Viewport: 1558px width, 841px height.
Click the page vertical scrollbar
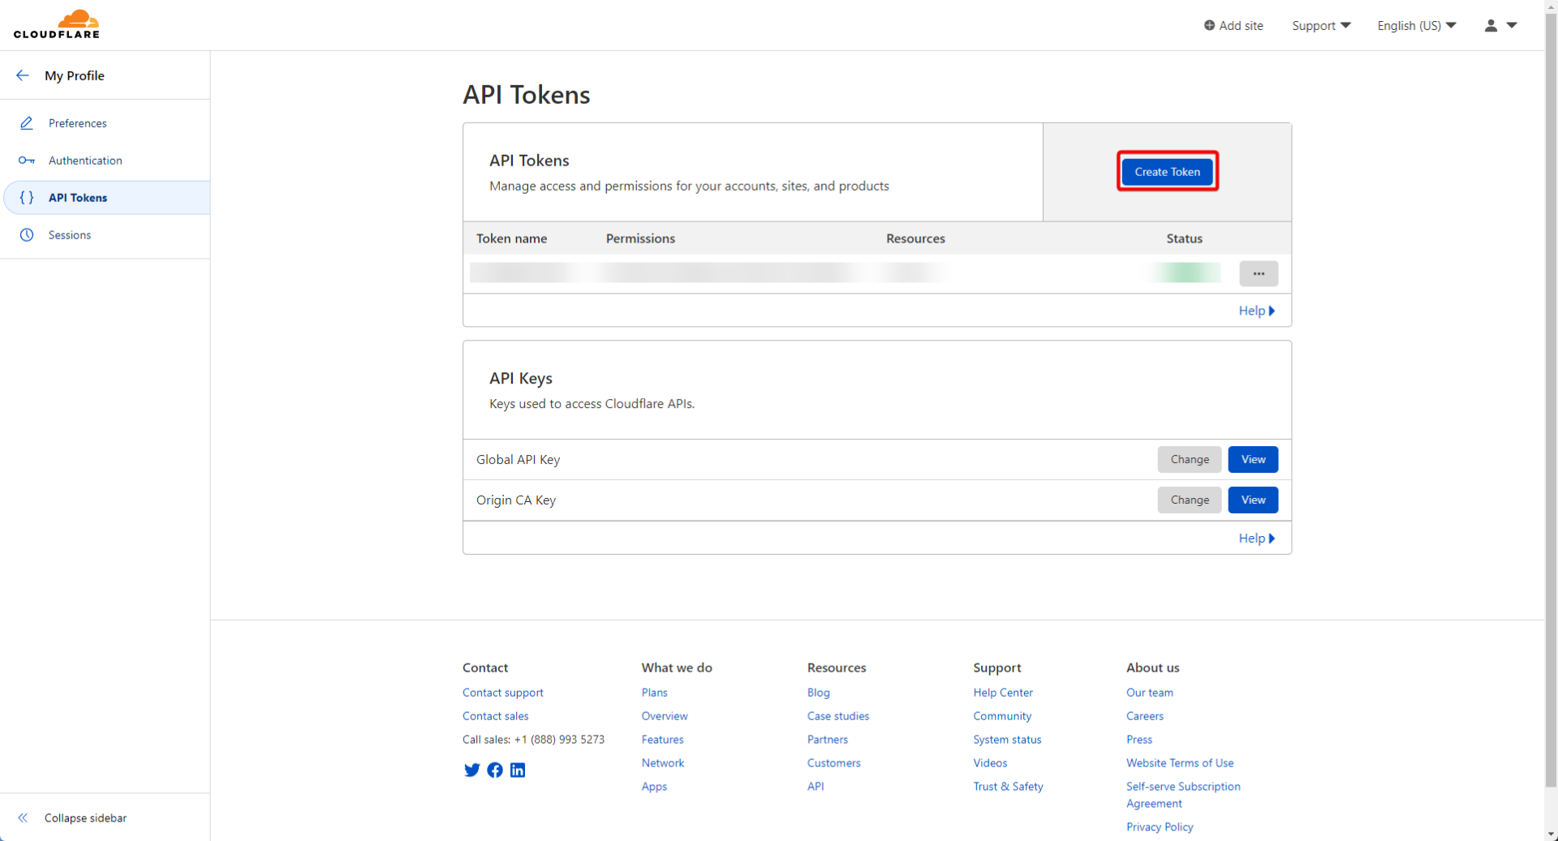coord(1551,405)
